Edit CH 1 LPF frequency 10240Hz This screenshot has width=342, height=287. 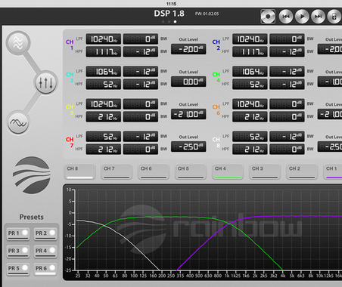pyautogui.click(x=104, y=39)
